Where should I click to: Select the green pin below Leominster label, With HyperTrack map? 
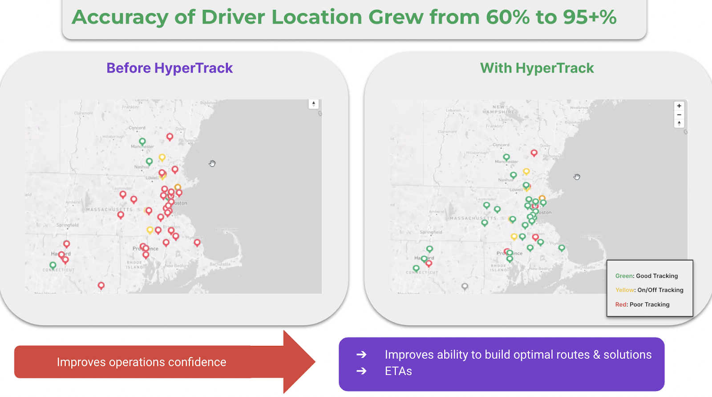(486, 206)
